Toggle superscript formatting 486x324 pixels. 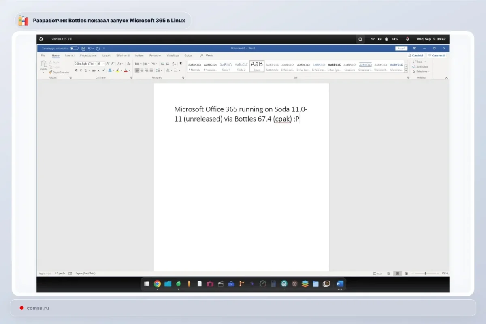[x=103, y=70]
